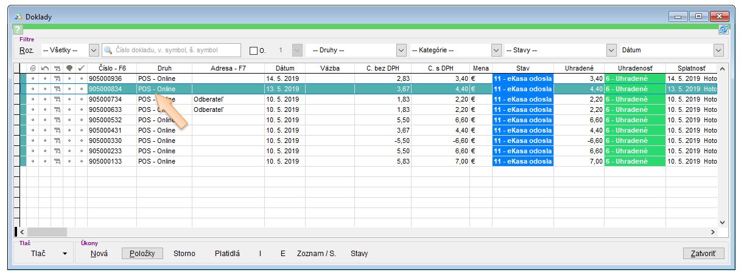Open the '-- Všetky --' dropdown
Image resolution: width=744 pixels, height=278 pixels.
pyautogui.click(x=94, y=50)
